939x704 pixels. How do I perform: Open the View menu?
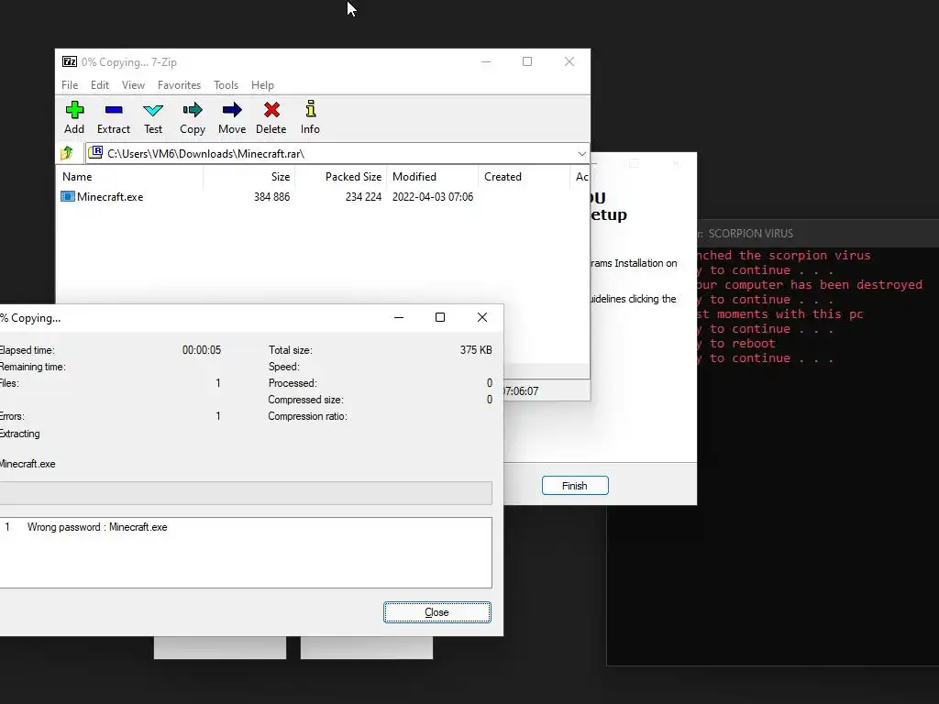133,85
